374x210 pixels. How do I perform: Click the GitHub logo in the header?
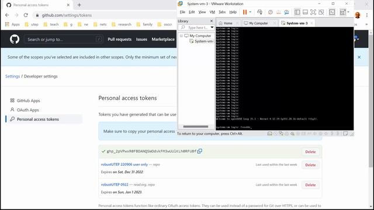coord(15,39)
